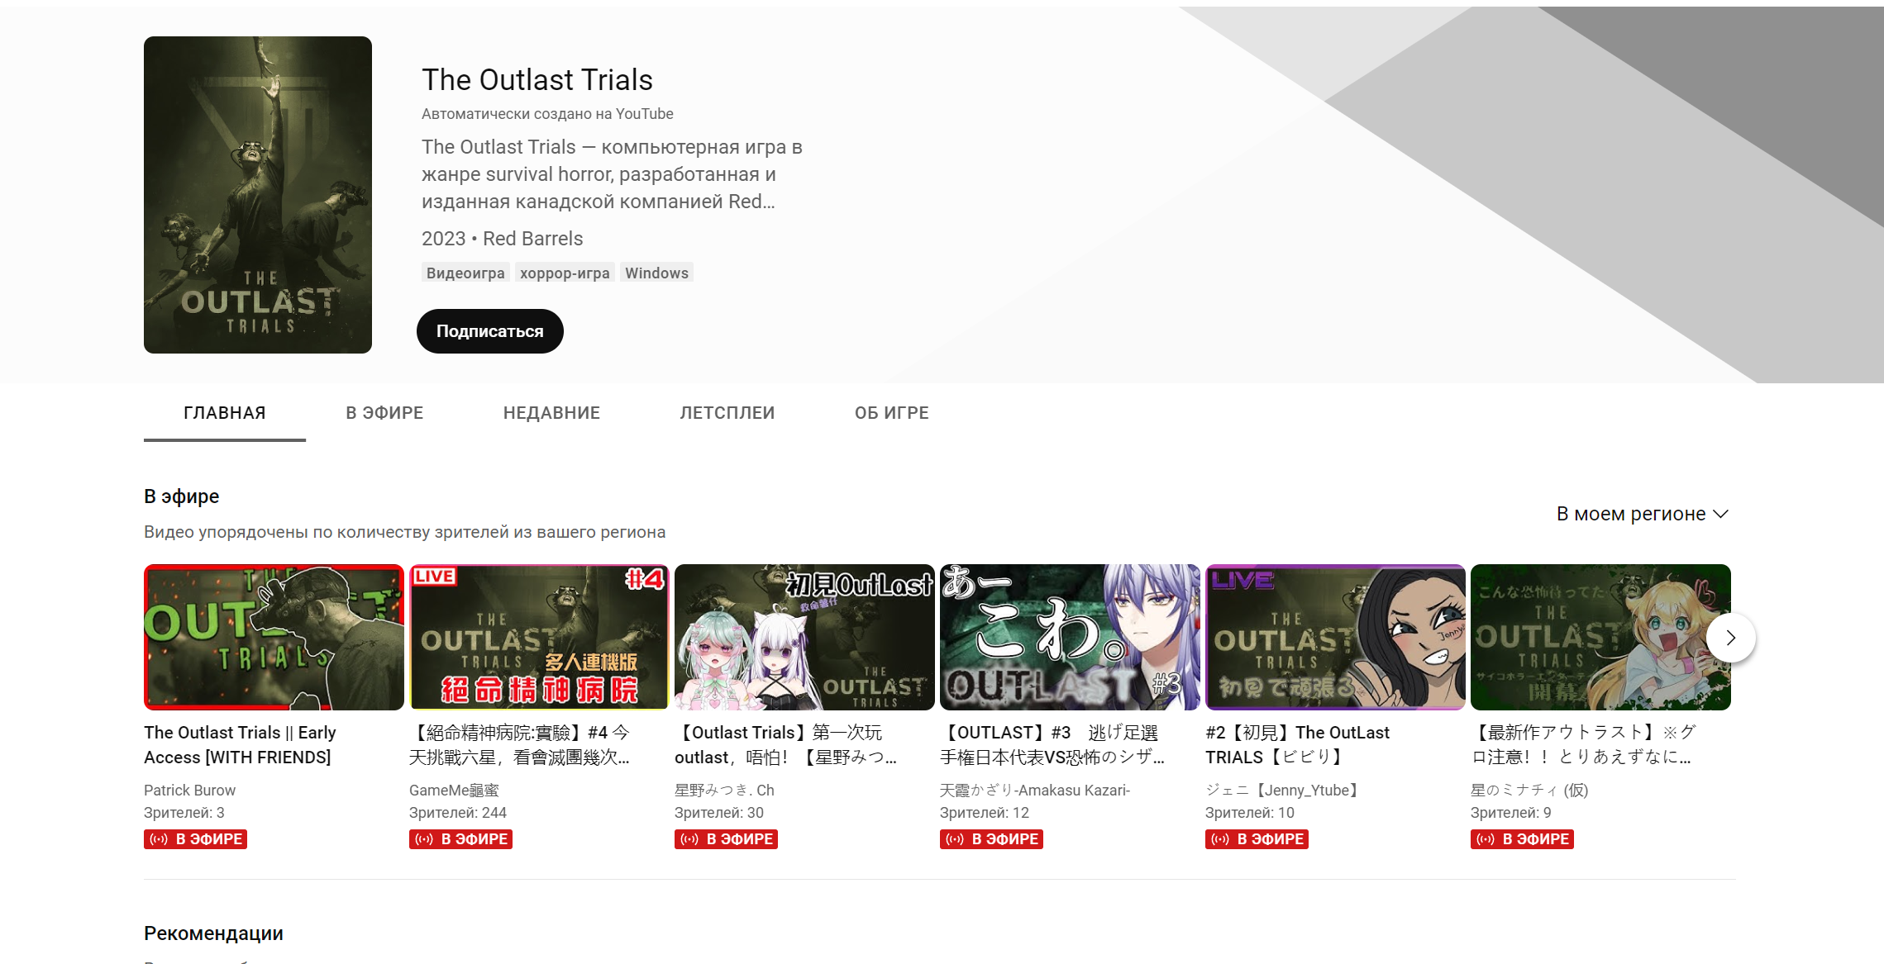
Task: Click the Outlast Trials game cover image
Action: pyautogui.click(x=258, y=195)
